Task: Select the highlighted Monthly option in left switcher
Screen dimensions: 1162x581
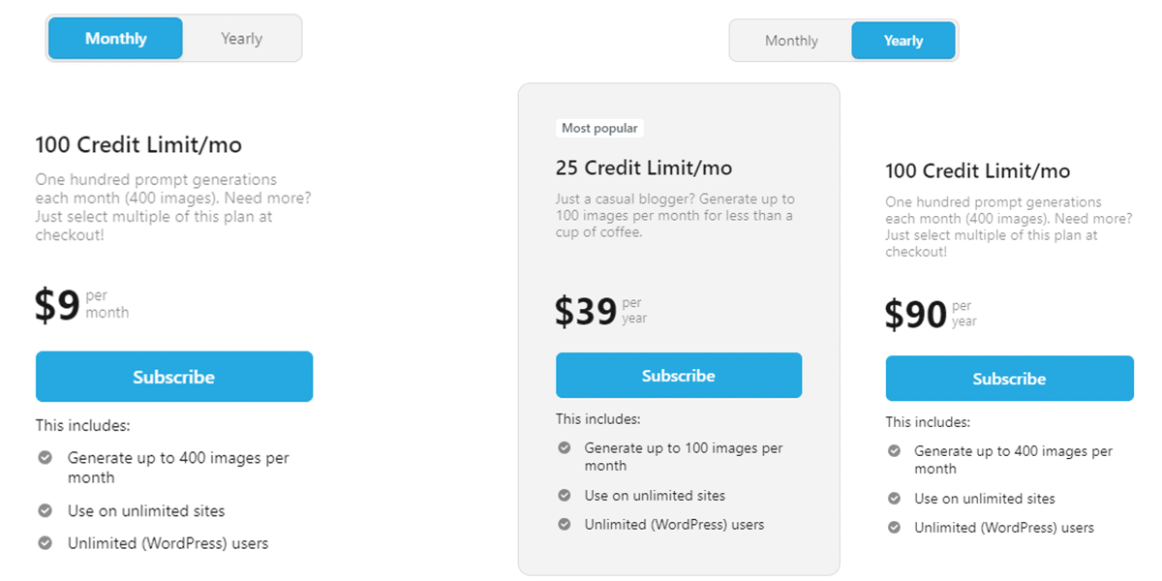Action: 116,39
